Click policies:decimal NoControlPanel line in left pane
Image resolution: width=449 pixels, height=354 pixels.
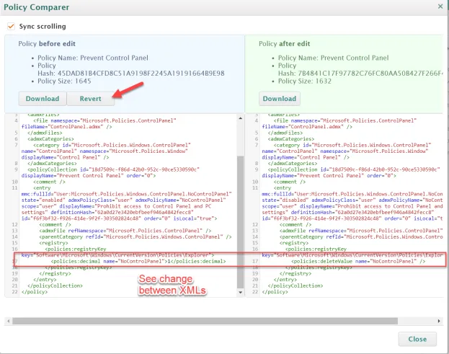point(138,261)
